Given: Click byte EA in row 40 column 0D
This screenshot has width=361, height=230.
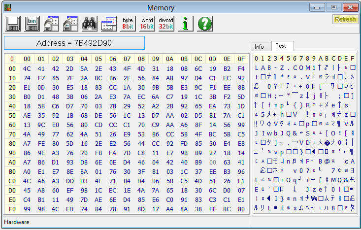Looking at the screenshot, I should [212, 106].
